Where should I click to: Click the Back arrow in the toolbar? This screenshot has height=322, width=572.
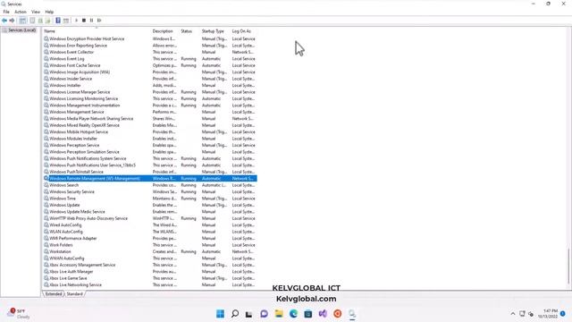click(x=4, y=21)
